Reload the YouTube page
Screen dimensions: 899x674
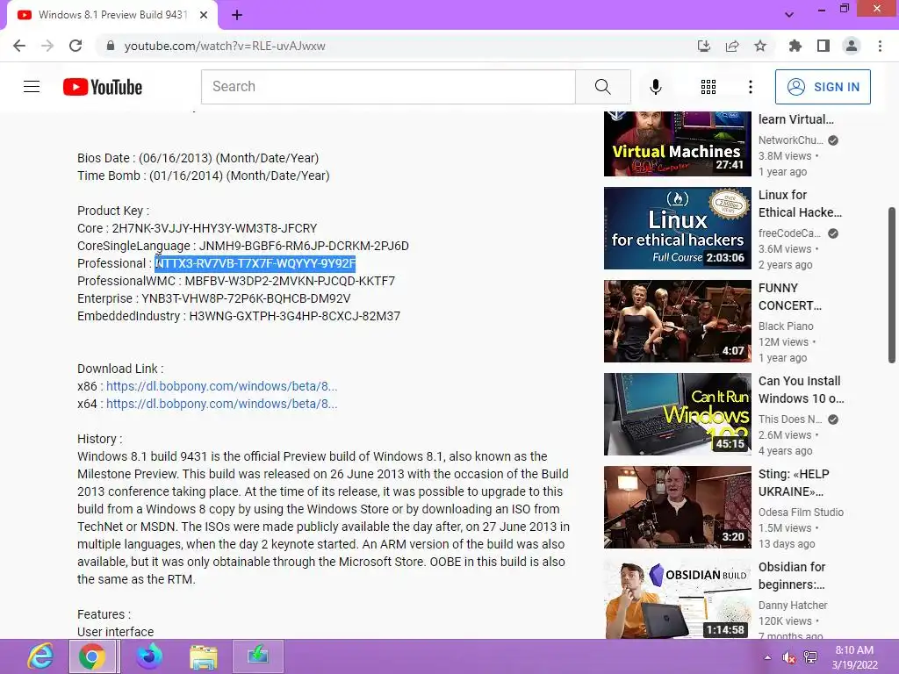tap(76, 46)
